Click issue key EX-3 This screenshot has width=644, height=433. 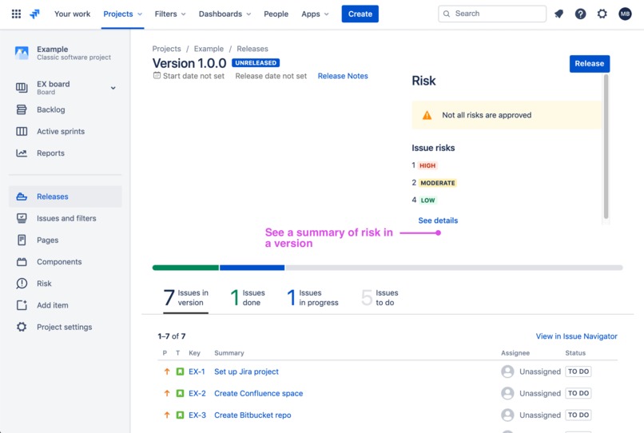tap(197, 415)
